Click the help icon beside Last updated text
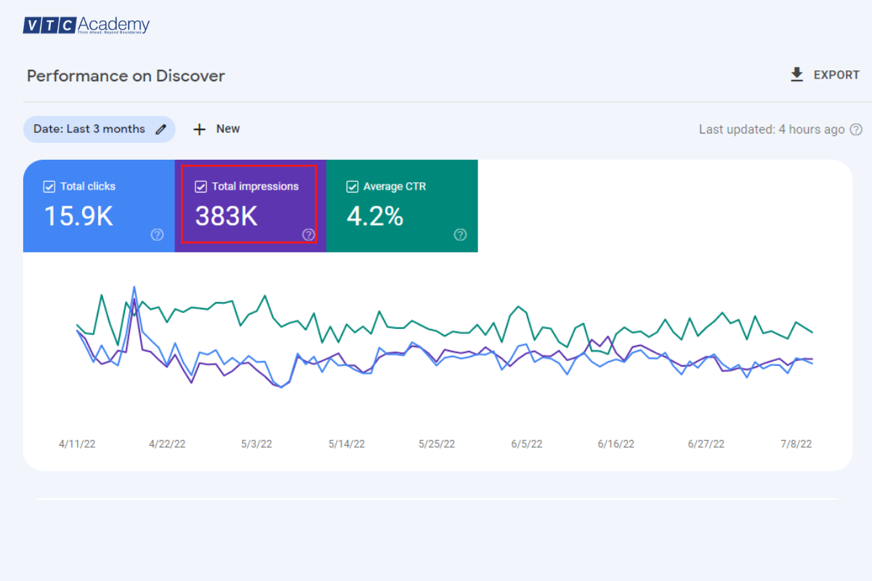Viewport: 872px width, 581px height. click(x=856, y=129)
